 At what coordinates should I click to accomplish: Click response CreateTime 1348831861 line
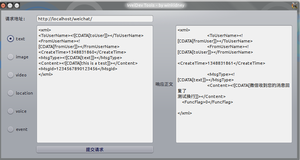[221, 63]
